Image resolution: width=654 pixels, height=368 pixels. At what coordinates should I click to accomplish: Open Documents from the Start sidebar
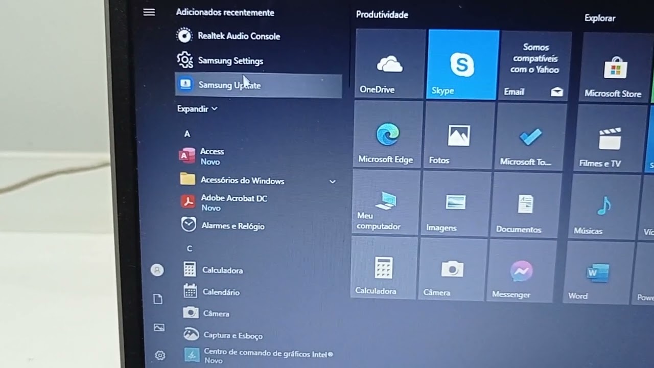tap(158, 300)
